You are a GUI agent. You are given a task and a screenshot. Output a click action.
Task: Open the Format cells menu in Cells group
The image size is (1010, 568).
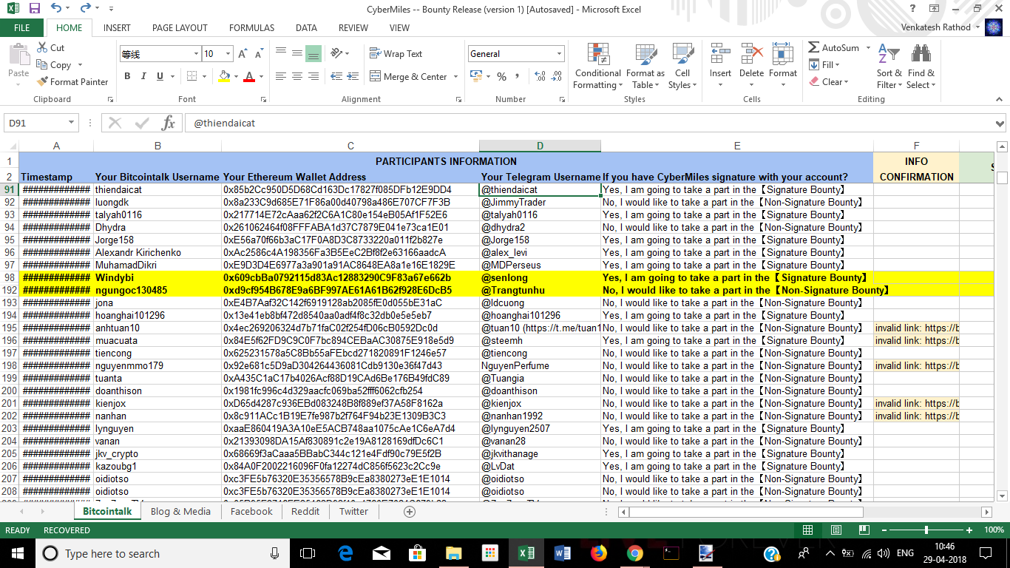pyautogui.click(x=783, y=66)
